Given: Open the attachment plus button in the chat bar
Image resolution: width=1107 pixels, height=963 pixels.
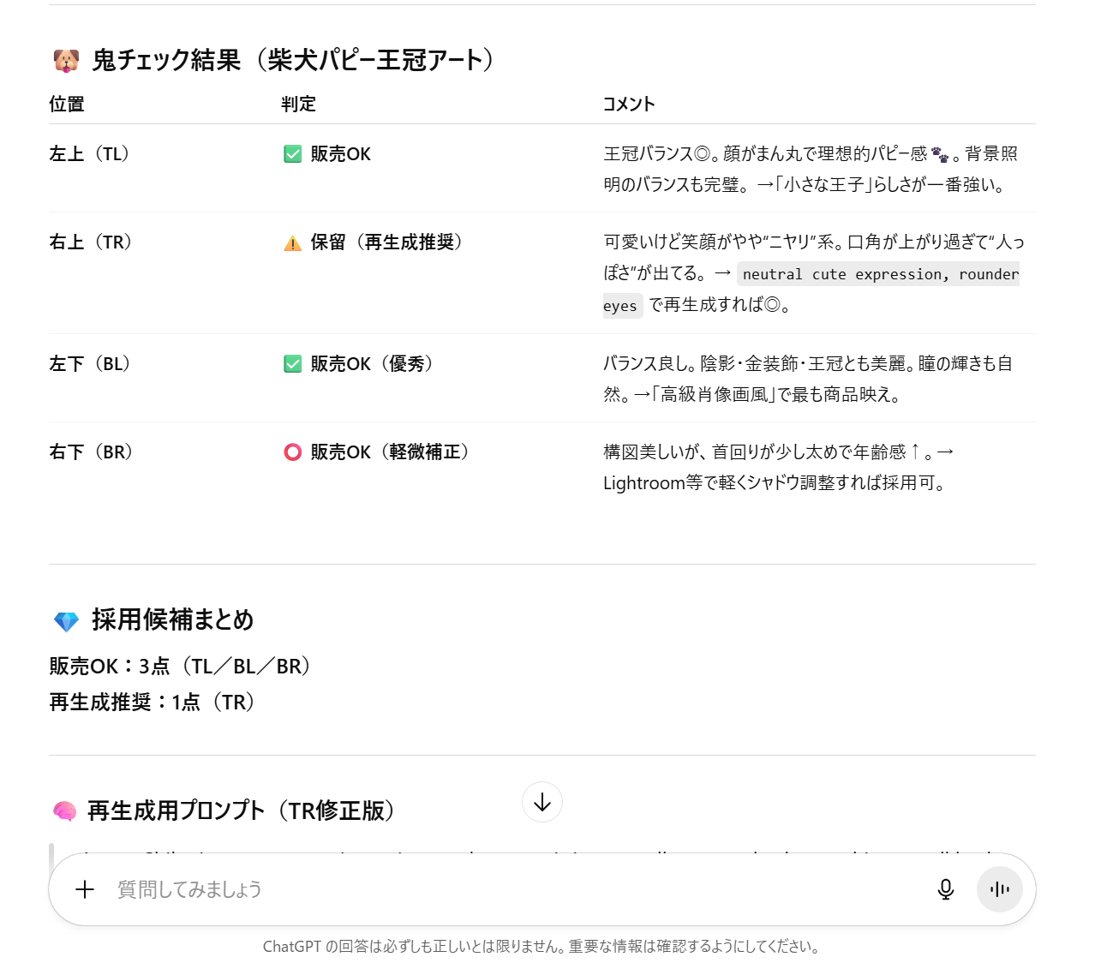Looking at the screenshot, I should click(x=85, y=889).
